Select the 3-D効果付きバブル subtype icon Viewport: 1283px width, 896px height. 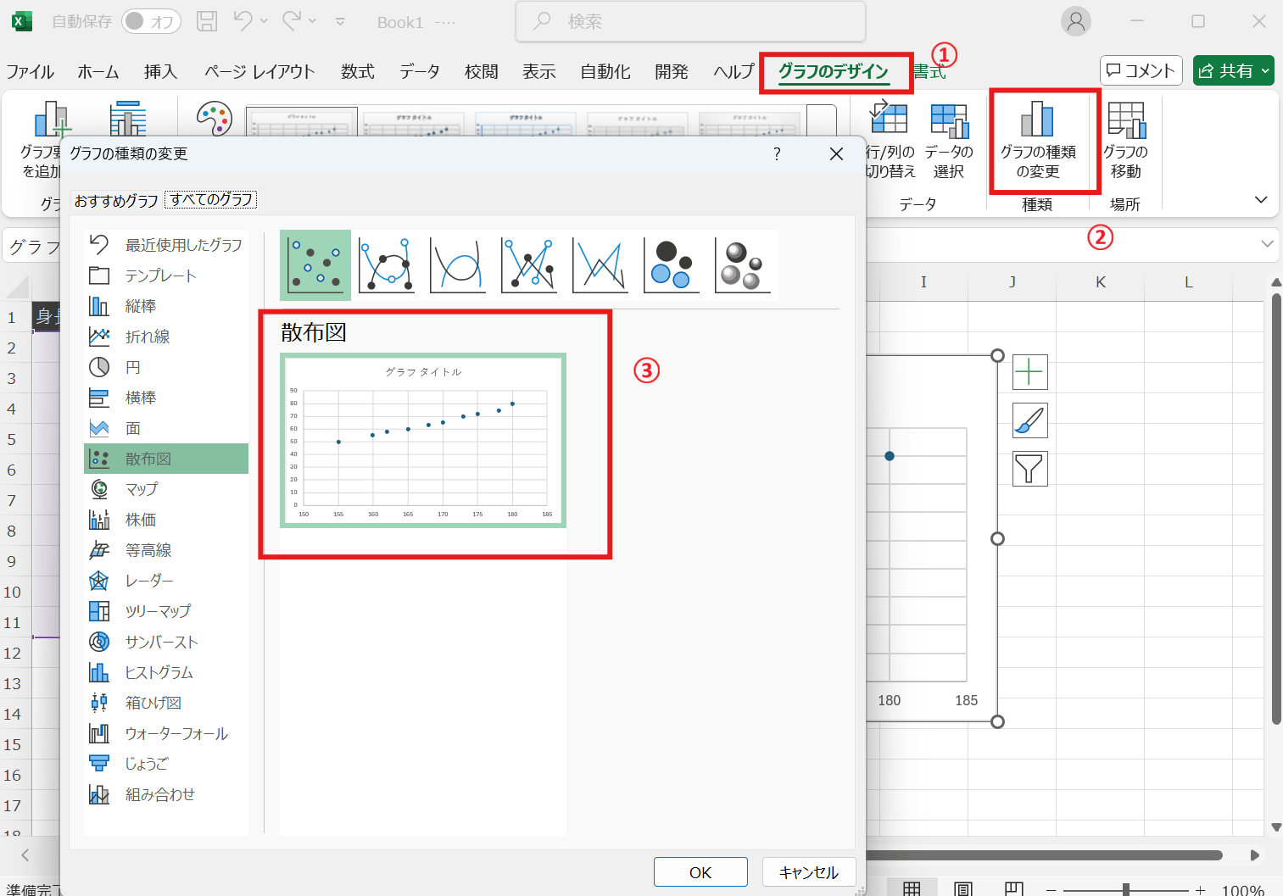743,265
